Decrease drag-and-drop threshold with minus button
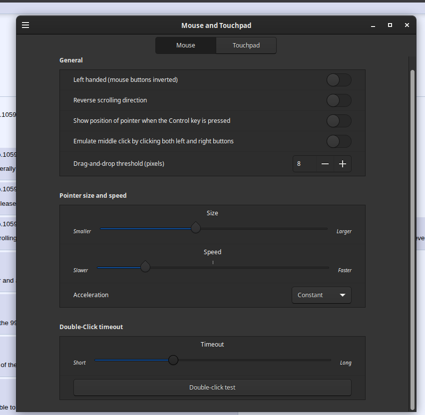 click(325, 164)
